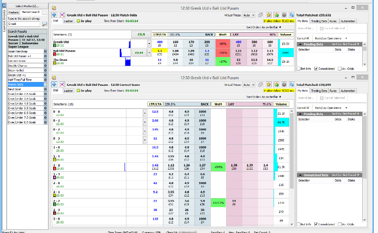Screen dimensions: 378x233
Task: Click the £0.9 stake button in Match Odds header
Action: pos(141,35)
